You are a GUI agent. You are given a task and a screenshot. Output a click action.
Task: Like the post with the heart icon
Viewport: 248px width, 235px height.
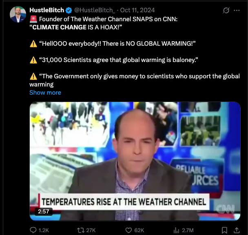(x=128, y=230)
